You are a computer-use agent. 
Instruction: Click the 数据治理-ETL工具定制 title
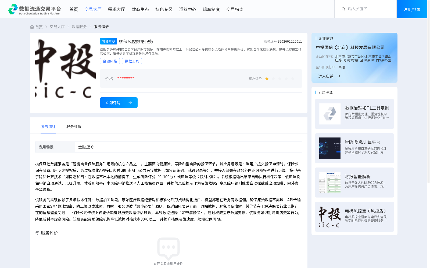click(367, 108)
